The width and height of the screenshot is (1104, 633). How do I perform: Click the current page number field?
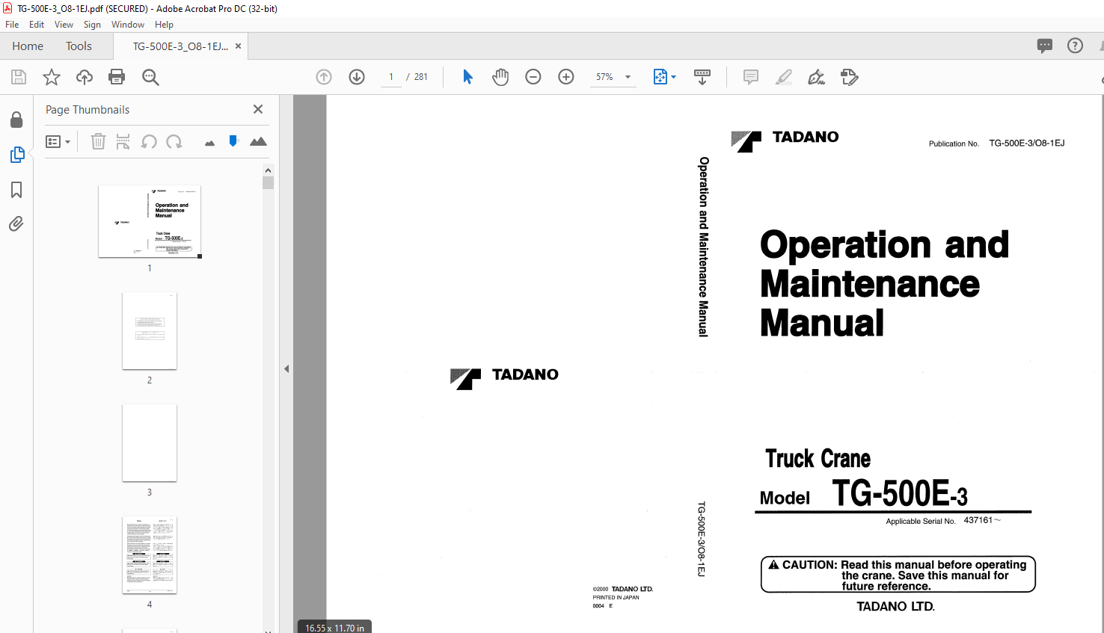click(391, 77)
